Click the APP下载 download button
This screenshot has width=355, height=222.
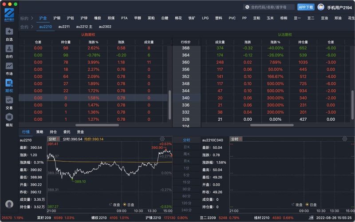(x=306, y=7)
